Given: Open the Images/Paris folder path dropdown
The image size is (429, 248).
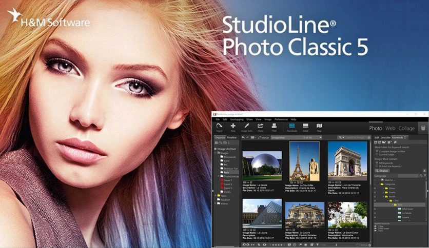Looking at the screenshot, I should click(320, 137).
